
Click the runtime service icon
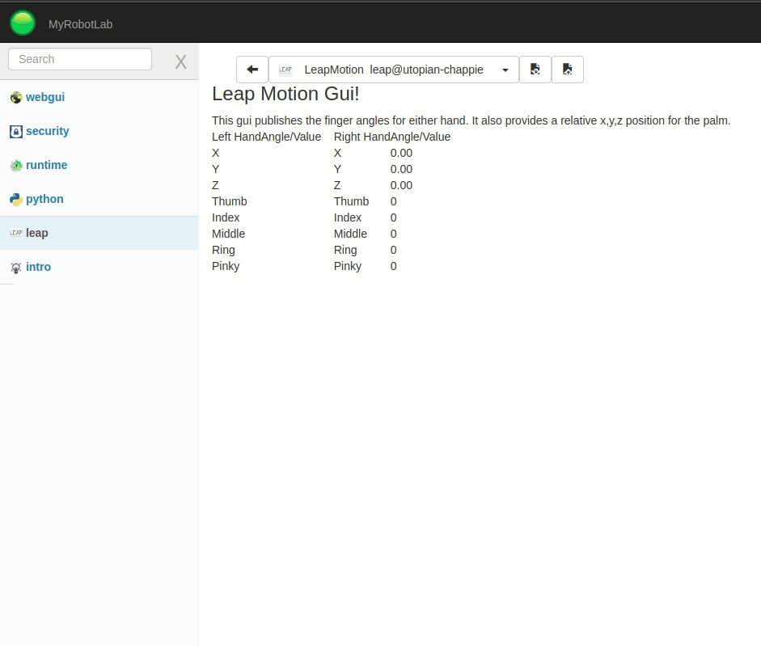15,166
